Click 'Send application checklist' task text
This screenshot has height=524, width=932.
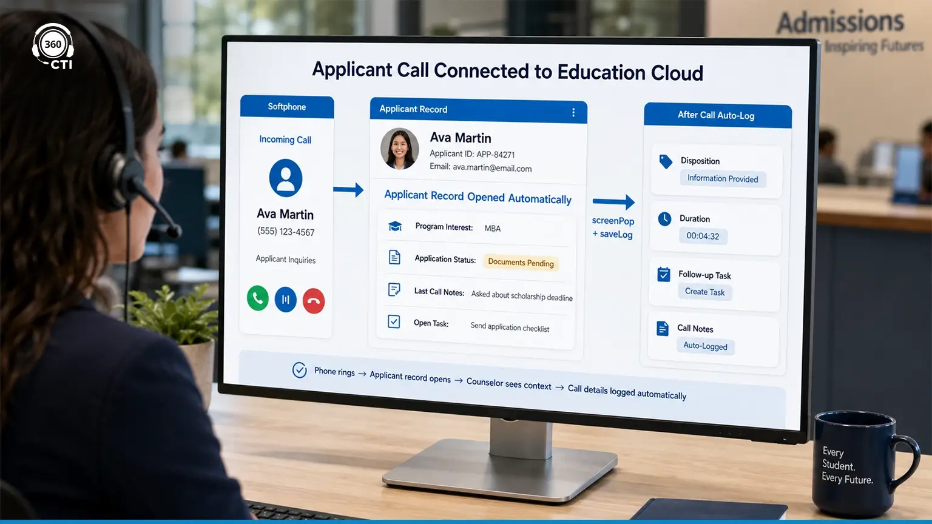pyautogui.click(x=510, y=327)
